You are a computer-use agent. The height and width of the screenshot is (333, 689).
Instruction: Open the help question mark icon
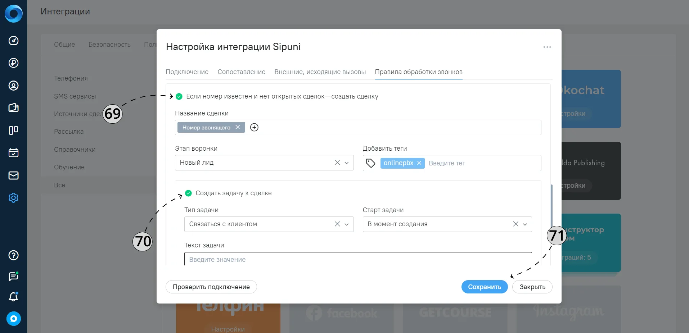13,255
